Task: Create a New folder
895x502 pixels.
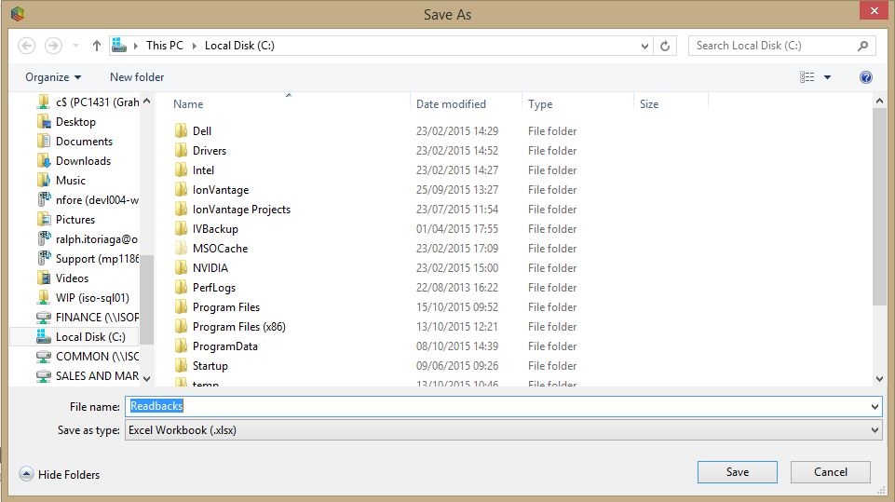Action: click(137, 77)
